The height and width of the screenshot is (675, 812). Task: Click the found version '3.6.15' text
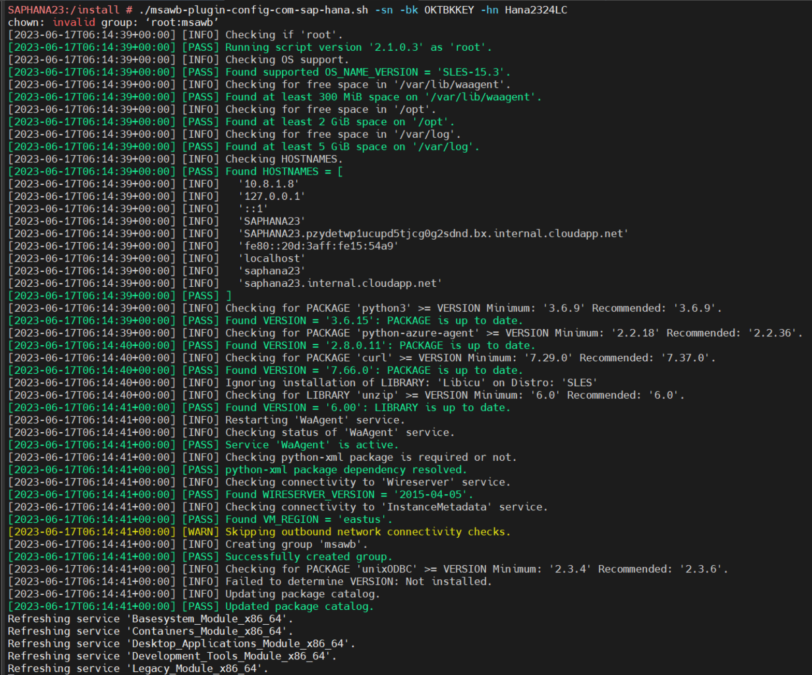click(353, 320)
